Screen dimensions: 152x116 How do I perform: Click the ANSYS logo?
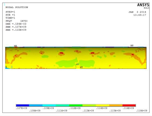(x=143, y=5)
